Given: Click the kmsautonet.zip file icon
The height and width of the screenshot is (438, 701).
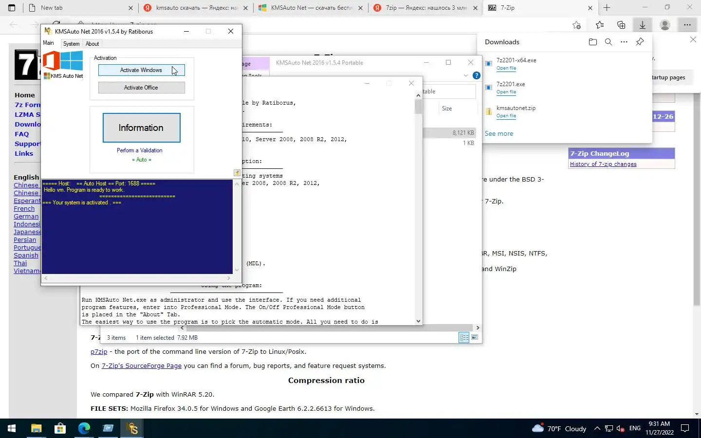Looking at the screenshot, I should pos(489,111).
